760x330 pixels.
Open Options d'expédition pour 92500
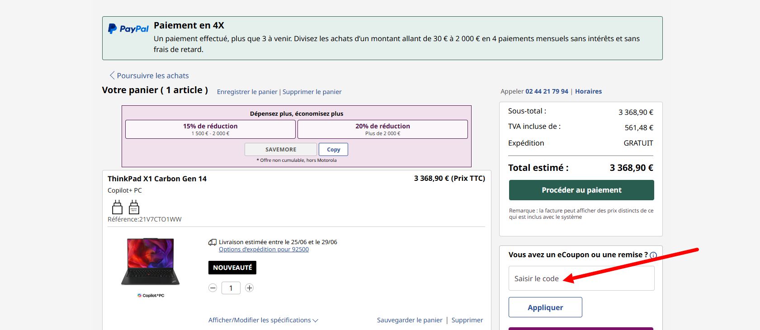[264, 250]
